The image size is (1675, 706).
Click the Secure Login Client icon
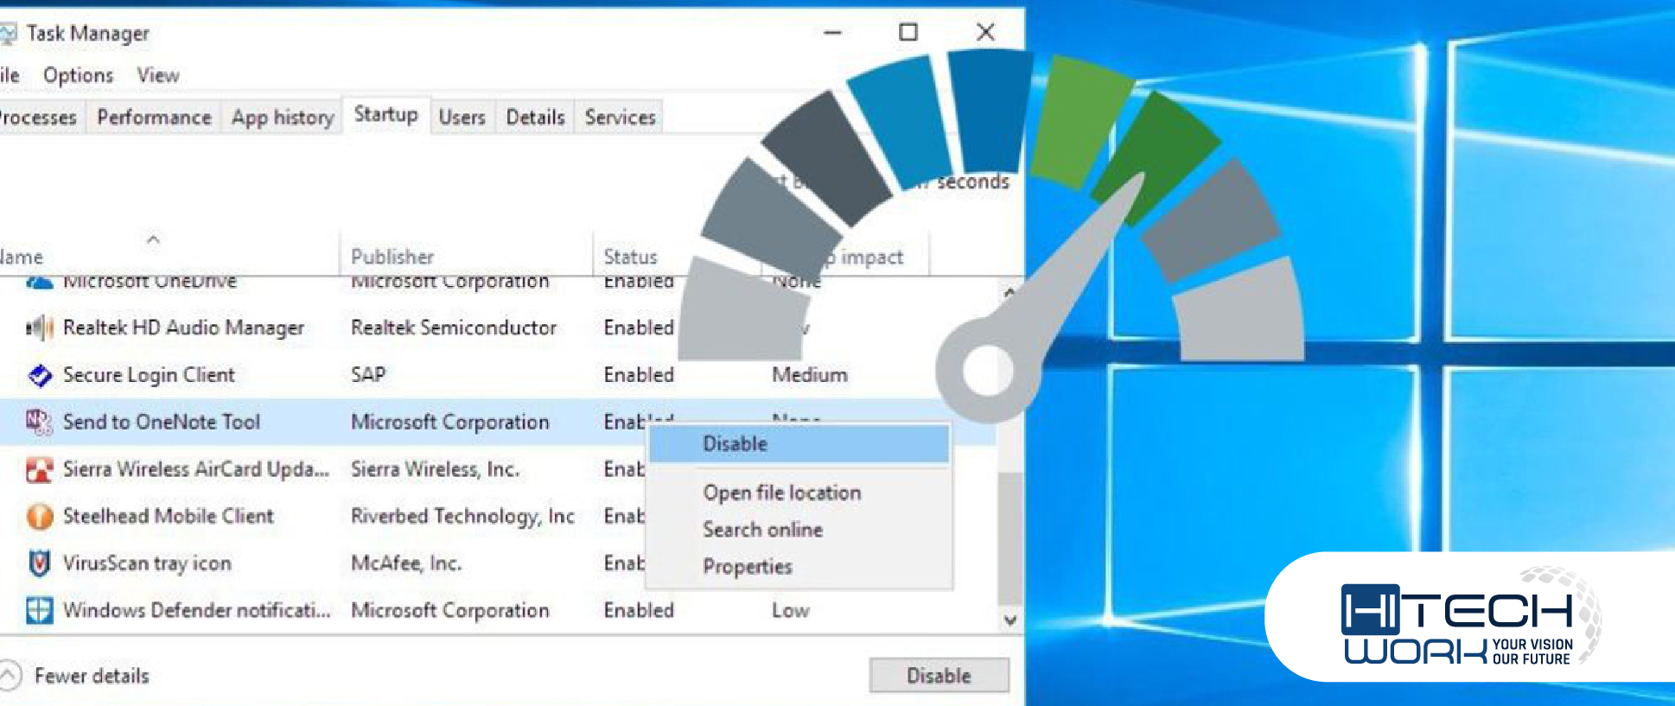(x=39, y=376)
